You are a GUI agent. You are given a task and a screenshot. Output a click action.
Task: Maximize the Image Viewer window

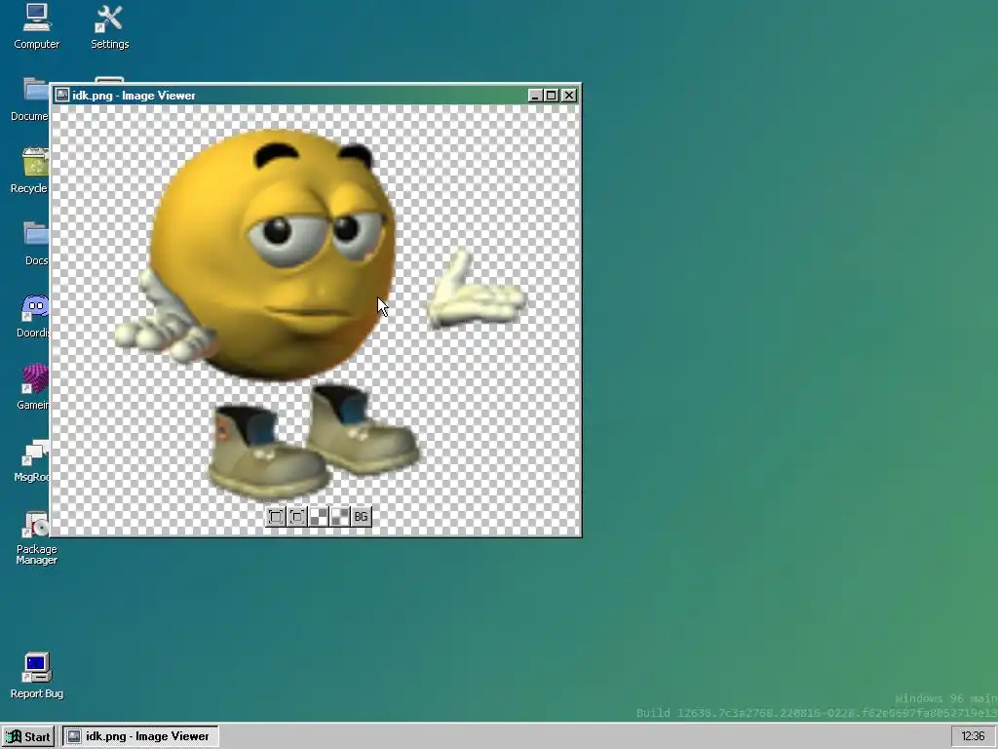point(552,96)
